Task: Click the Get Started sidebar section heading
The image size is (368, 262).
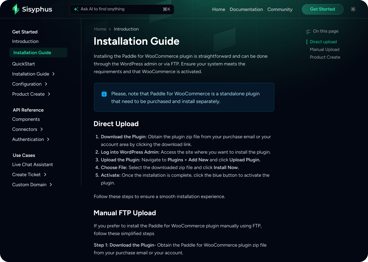Action: click(25, 32)
